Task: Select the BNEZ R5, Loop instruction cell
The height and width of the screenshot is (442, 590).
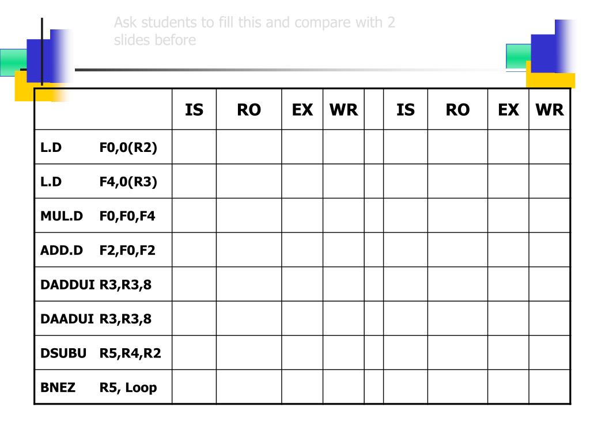Action: point(104,387)
